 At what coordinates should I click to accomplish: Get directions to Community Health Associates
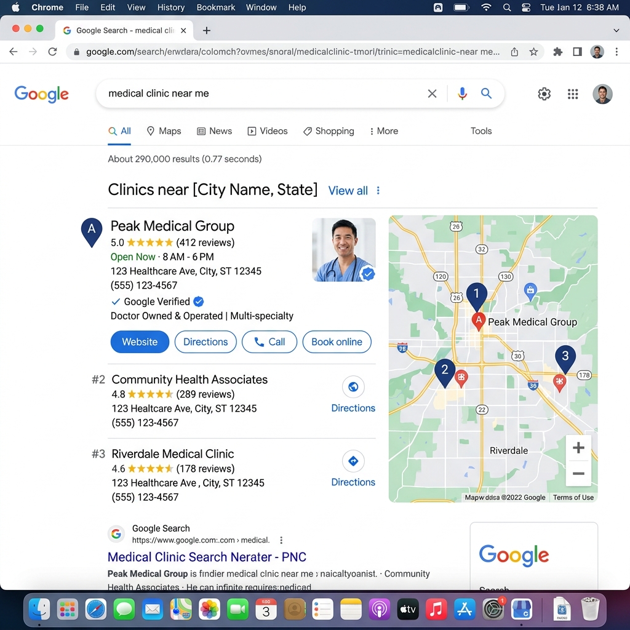tap(353, 395)
